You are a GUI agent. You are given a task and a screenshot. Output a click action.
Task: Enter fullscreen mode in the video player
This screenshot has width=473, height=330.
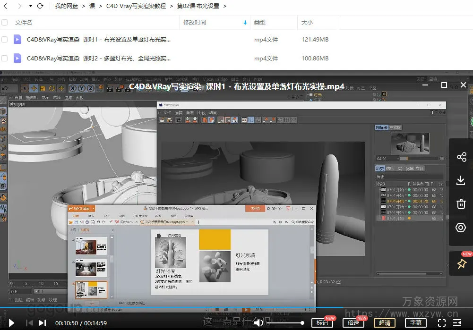click(441, 323)
